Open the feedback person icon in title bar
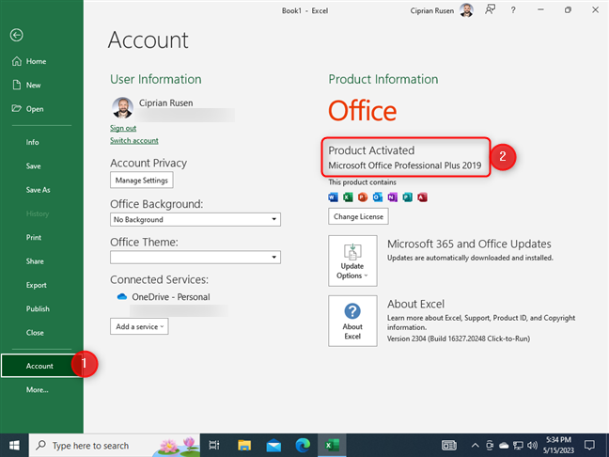The height and width of the screenshot is (457, 609). 491,10
